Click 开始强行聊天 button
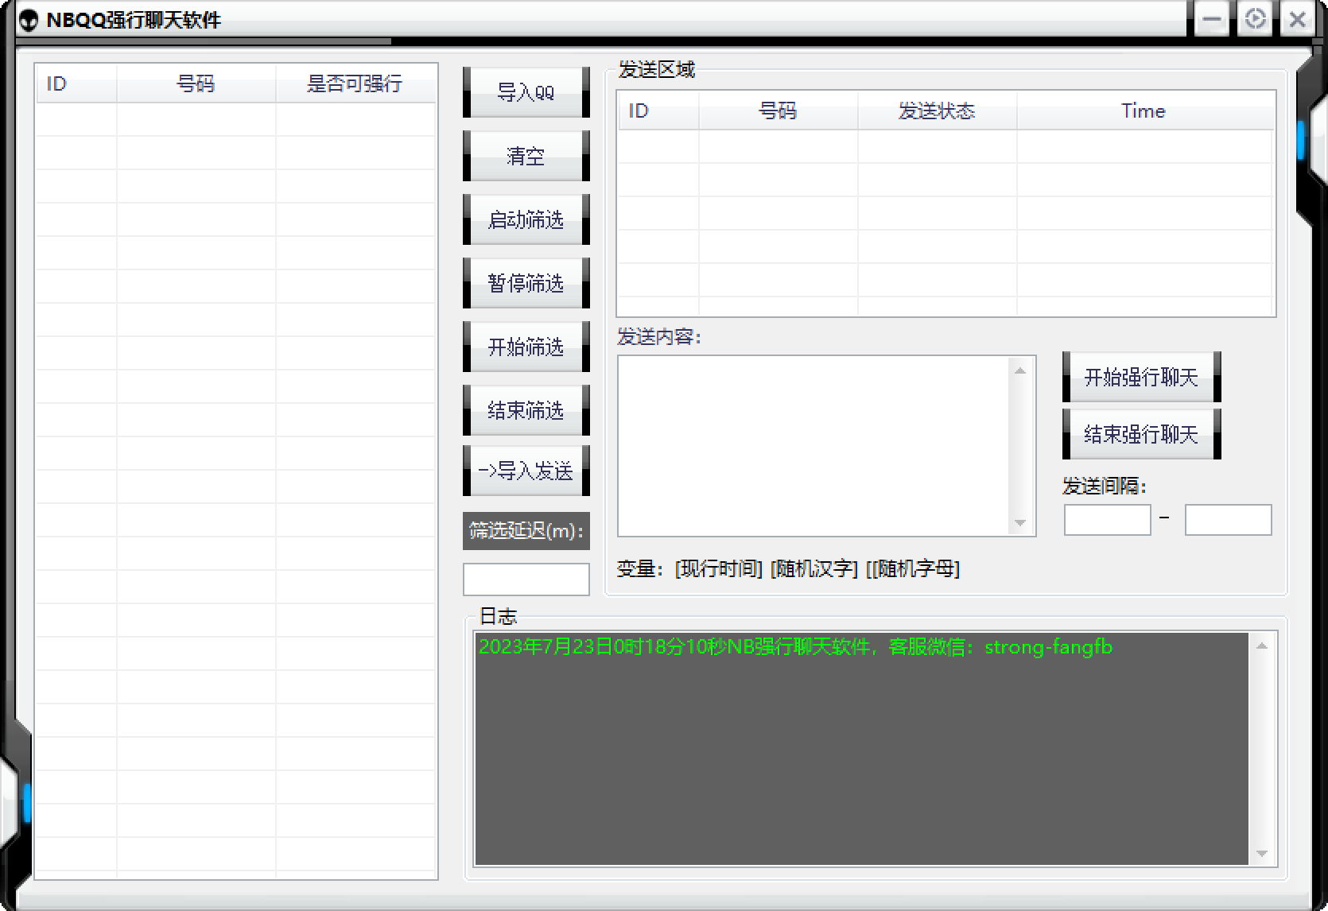 click(1142, 377)
